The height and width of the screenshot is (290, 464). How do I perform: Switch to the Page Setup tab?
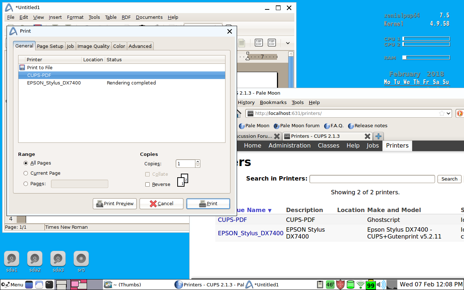(50, 46)
